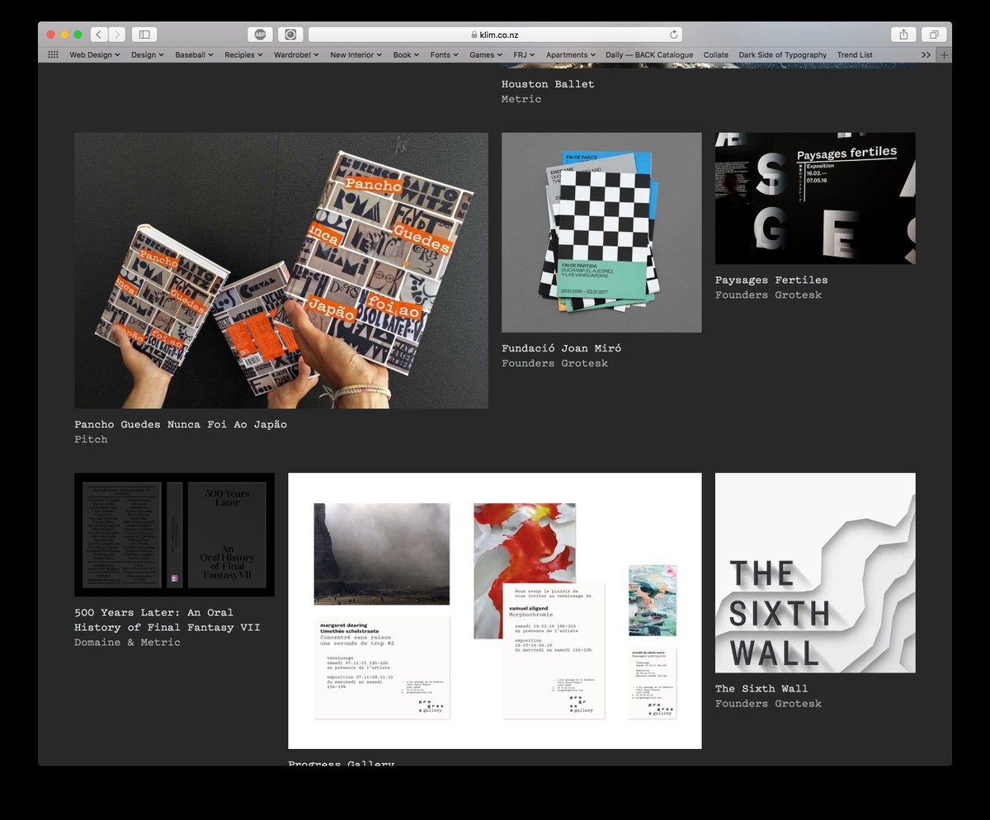
Task: Open the Pancho Guedes book cover image
Action: coord(281,271)
